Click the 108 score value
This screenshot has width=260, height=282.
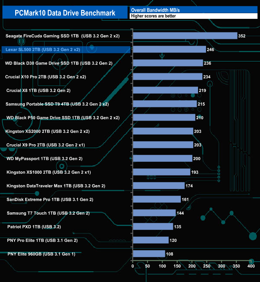pos(170,254)
